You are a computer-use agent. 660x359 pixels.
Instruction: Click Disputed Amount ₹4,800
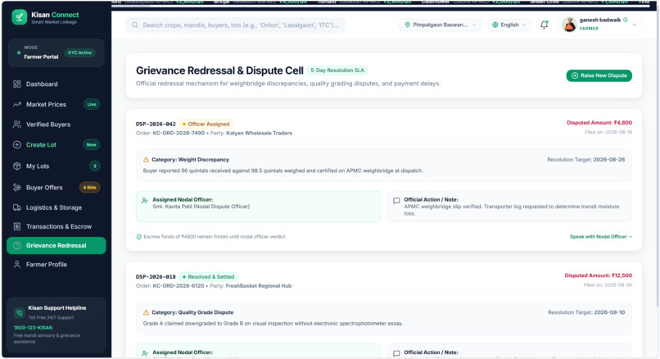click(599, 123)
